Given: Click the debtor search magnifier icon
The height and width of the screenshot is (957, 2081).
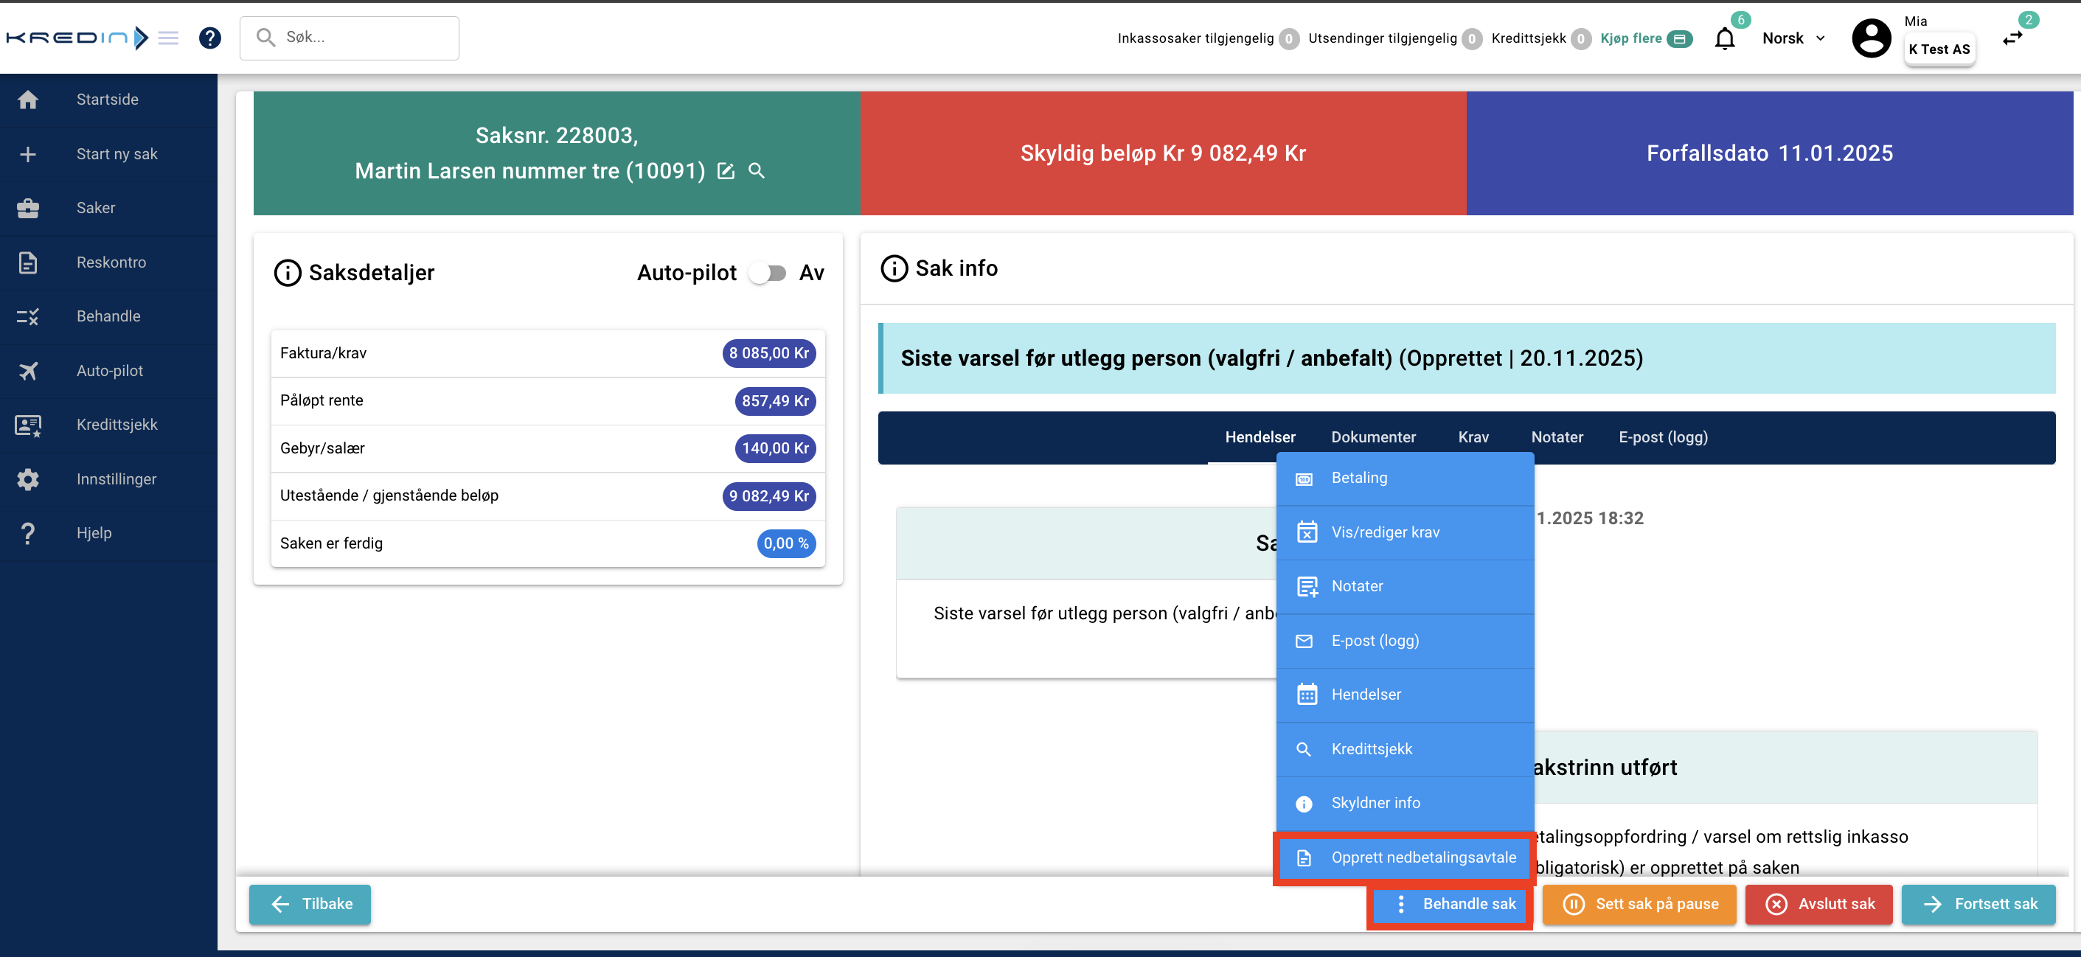Looking at the screenshot, I should click(x=756, y=171).
